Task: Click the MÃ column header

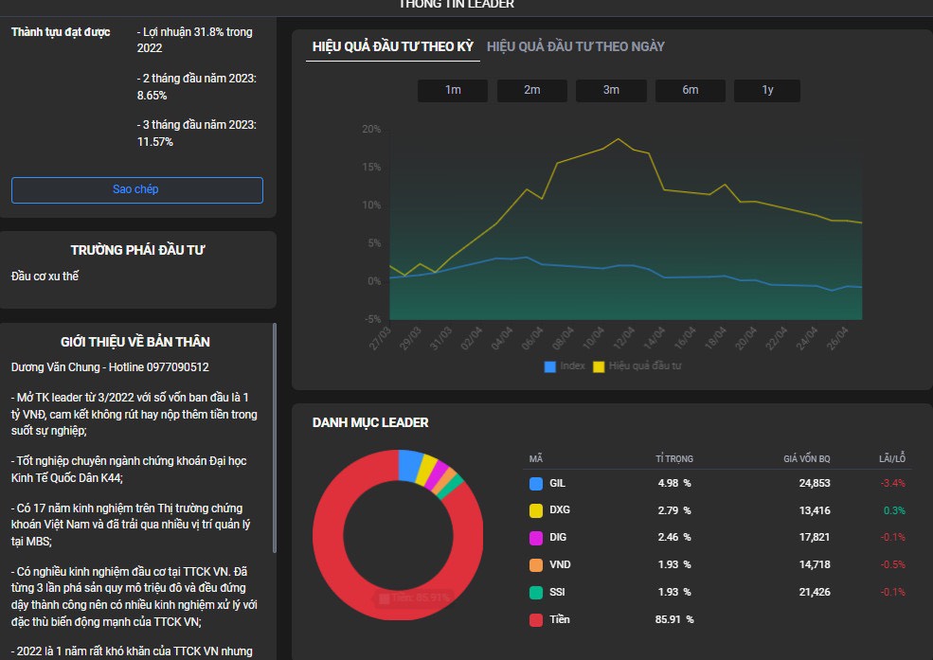Action: (535, 458)
